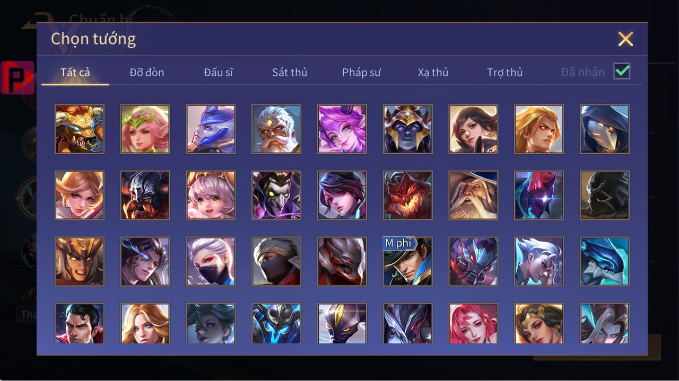Select the armored dwarf with red beard
679x381 pixels.
145,196
